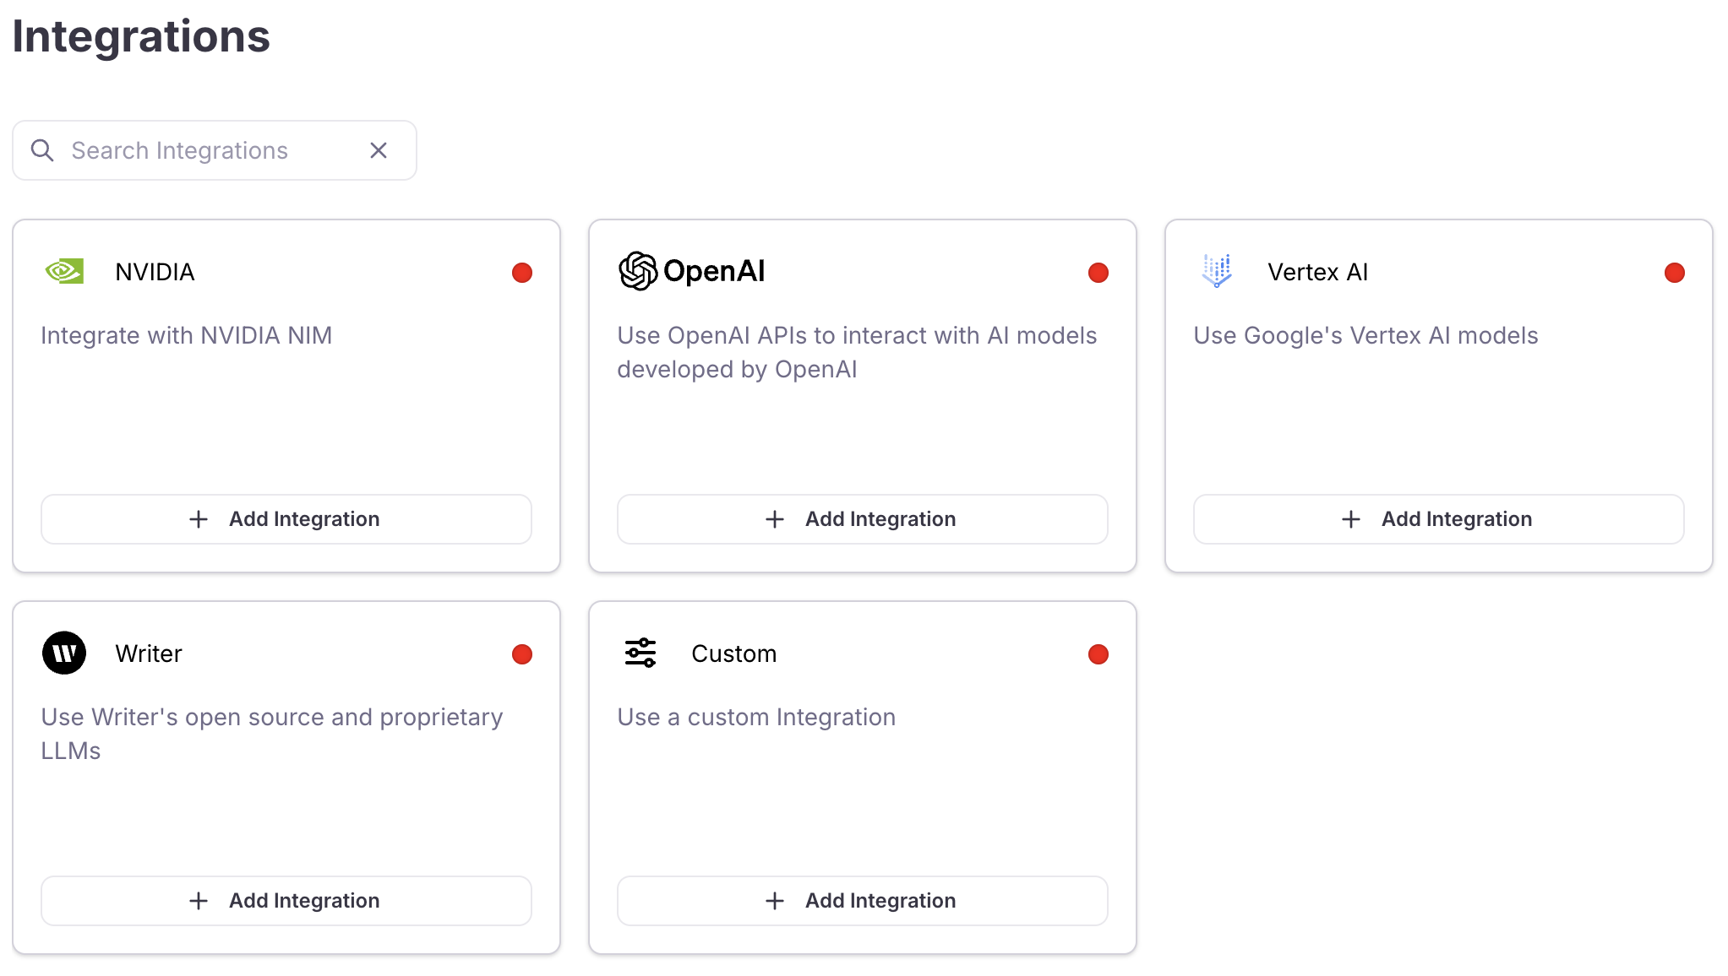Click the NVIDIA red status dot
Image resolution: width=1728 pixels, height=976 pixels.
[x=522, y=273]
